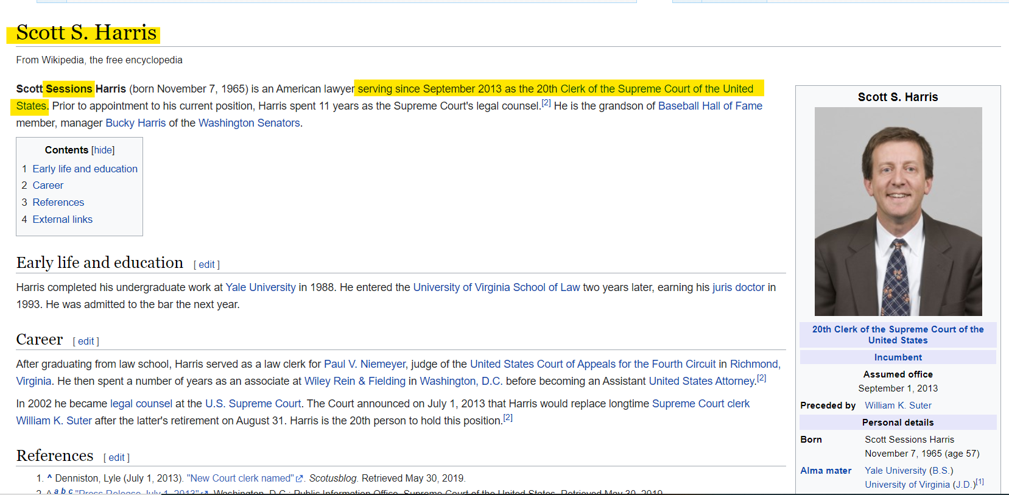This screenshot has height=495, width=1009.
Task: Jump back from reference 1 caret
Action: [x=49, y=478]
